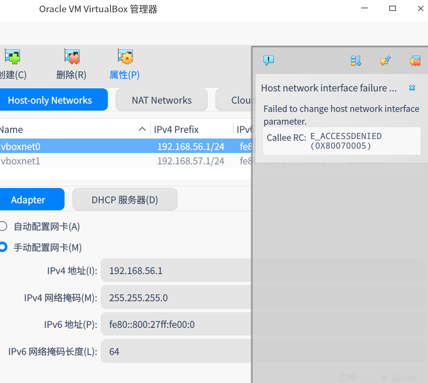
Task: Open the 属性(P) network properties tool
Action: pyautogui.click(x=124, y=63)
